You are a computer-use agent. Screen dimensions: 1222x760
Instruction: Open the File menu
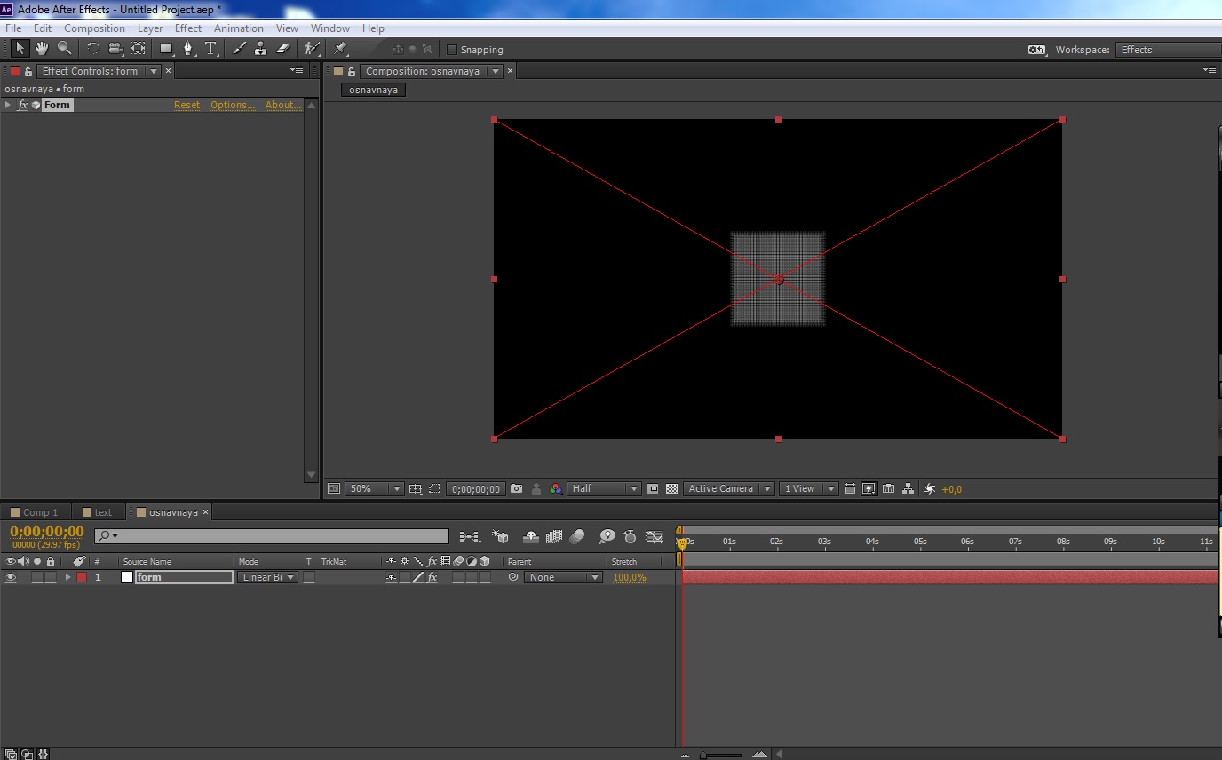coord(13,28)
